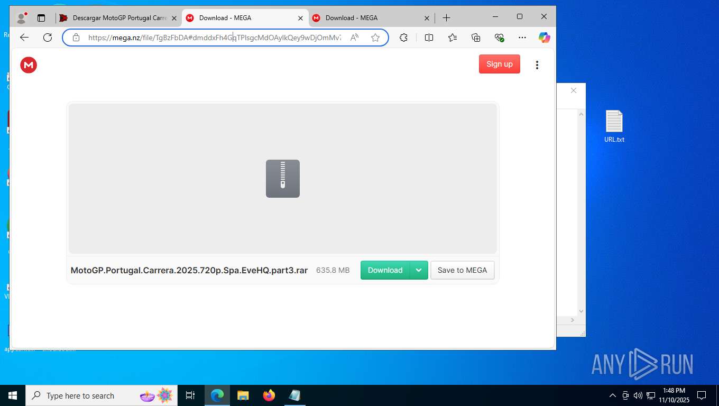Click the 635.8 MB file size text
Screen dimensions: 719x406
pyautogui.click(x=333, y=270)
